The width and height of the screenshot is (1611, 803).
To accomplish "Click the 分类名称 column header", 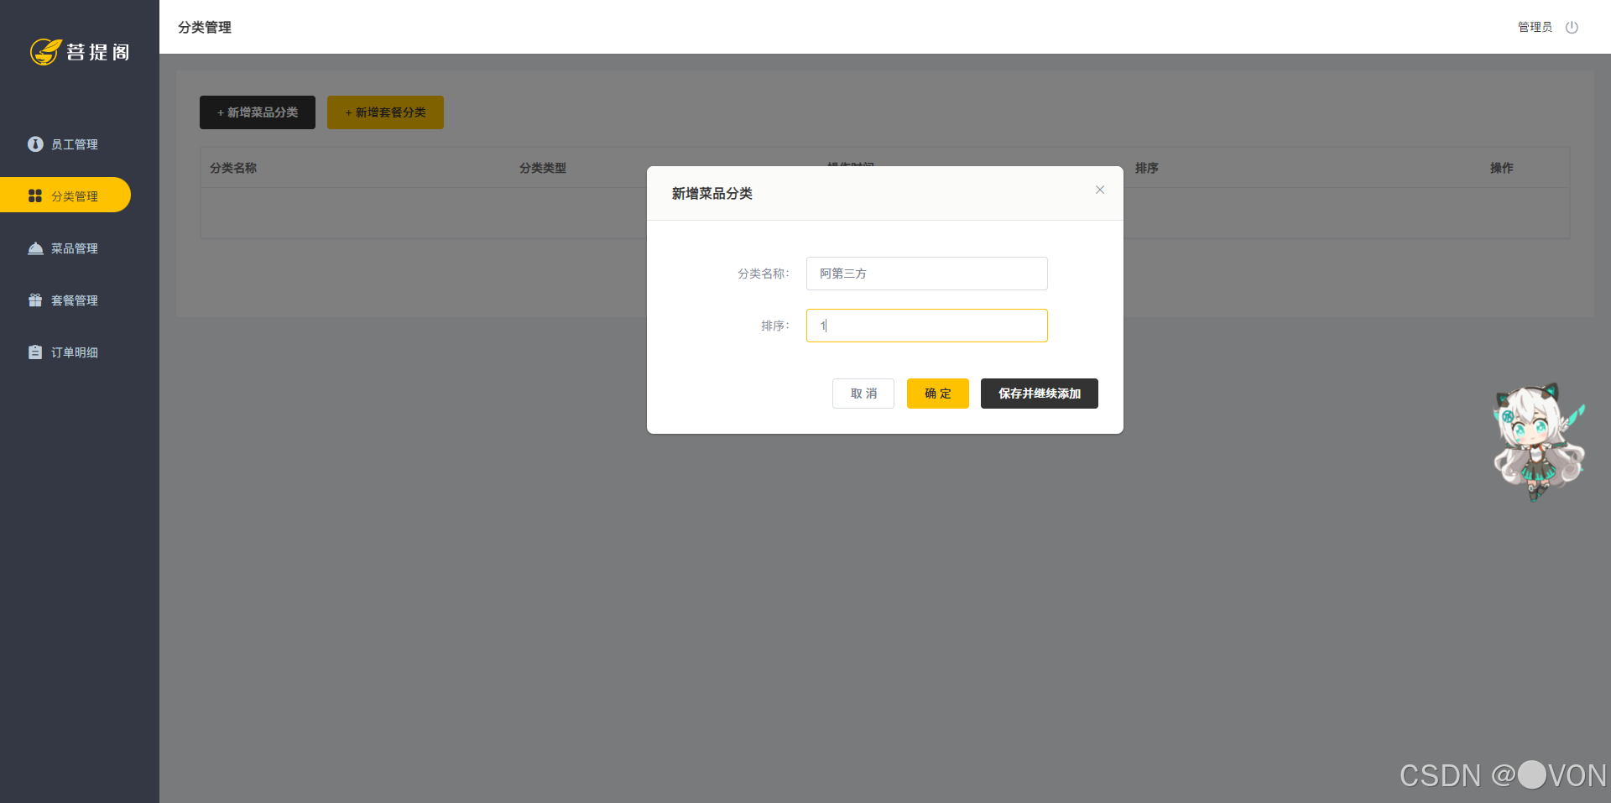I will [x=233, y=168].
